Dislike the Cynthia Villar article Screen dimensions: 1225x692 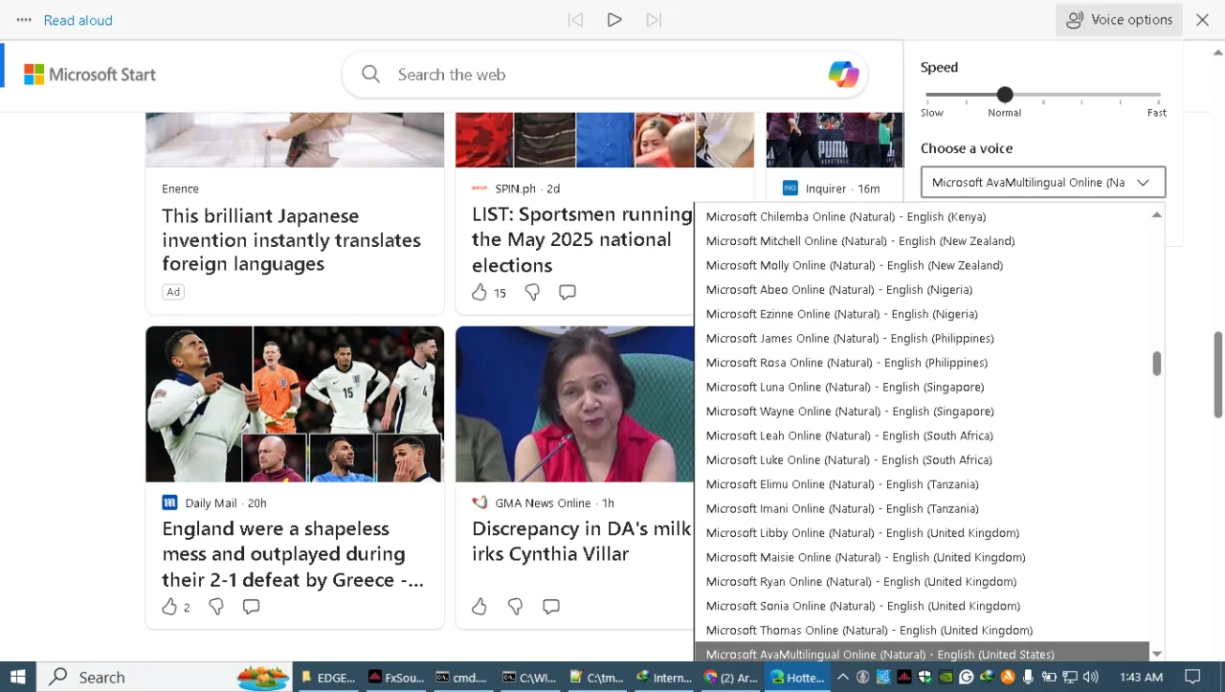(515, 606)
